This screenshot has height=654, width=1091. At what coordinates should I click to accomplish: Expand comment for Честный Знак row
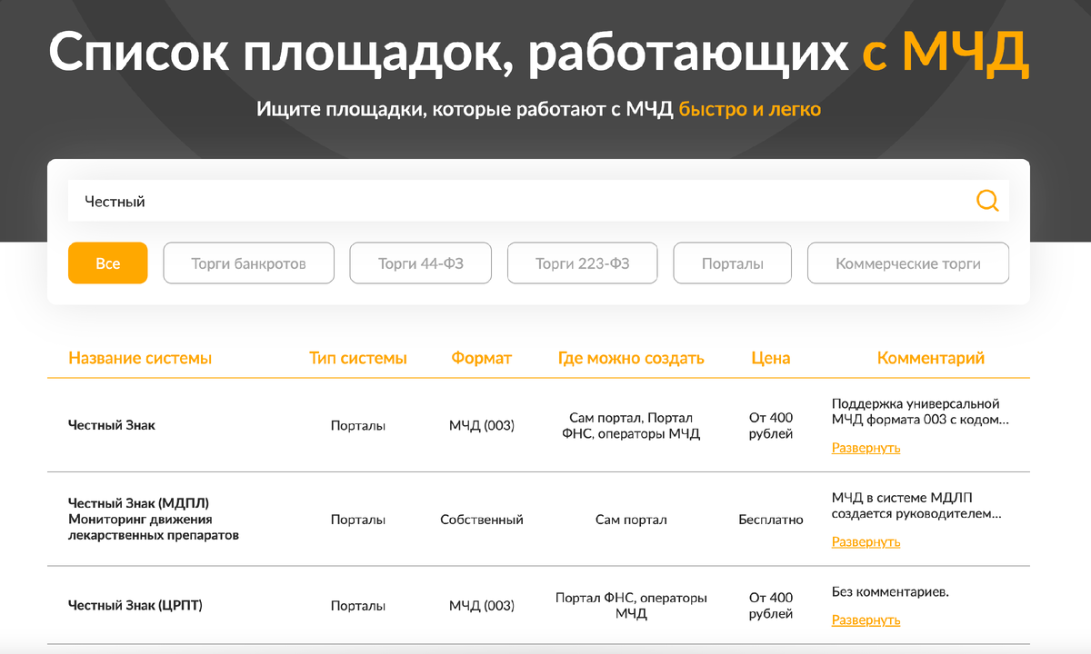click(865, 447)
